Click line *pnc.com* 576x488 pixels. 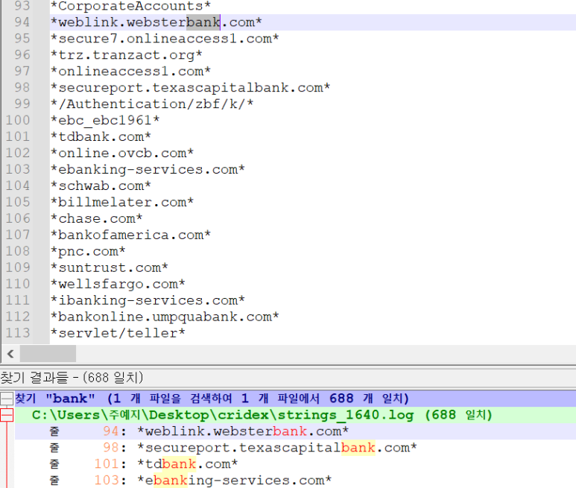coord(88,251)
